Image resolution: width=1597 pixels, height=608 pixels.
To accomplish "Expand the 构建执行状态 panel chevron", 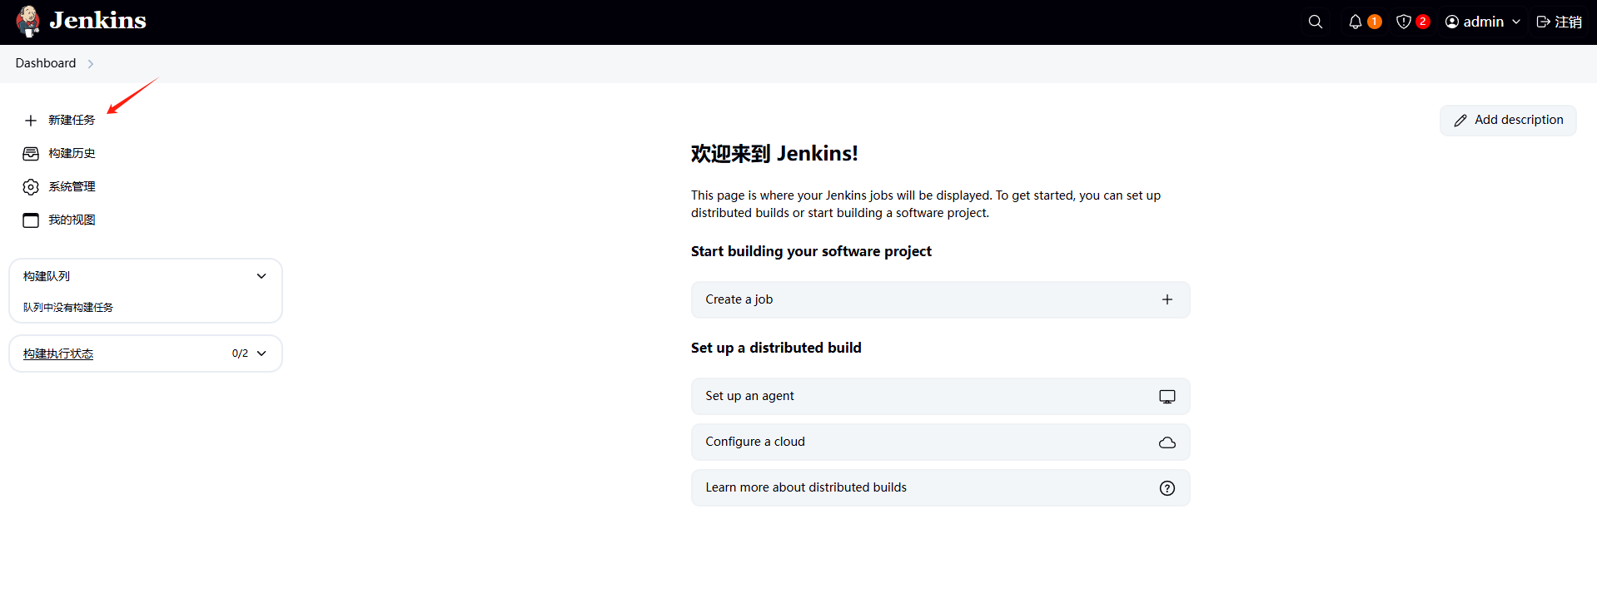I will [x=261, y=353].
